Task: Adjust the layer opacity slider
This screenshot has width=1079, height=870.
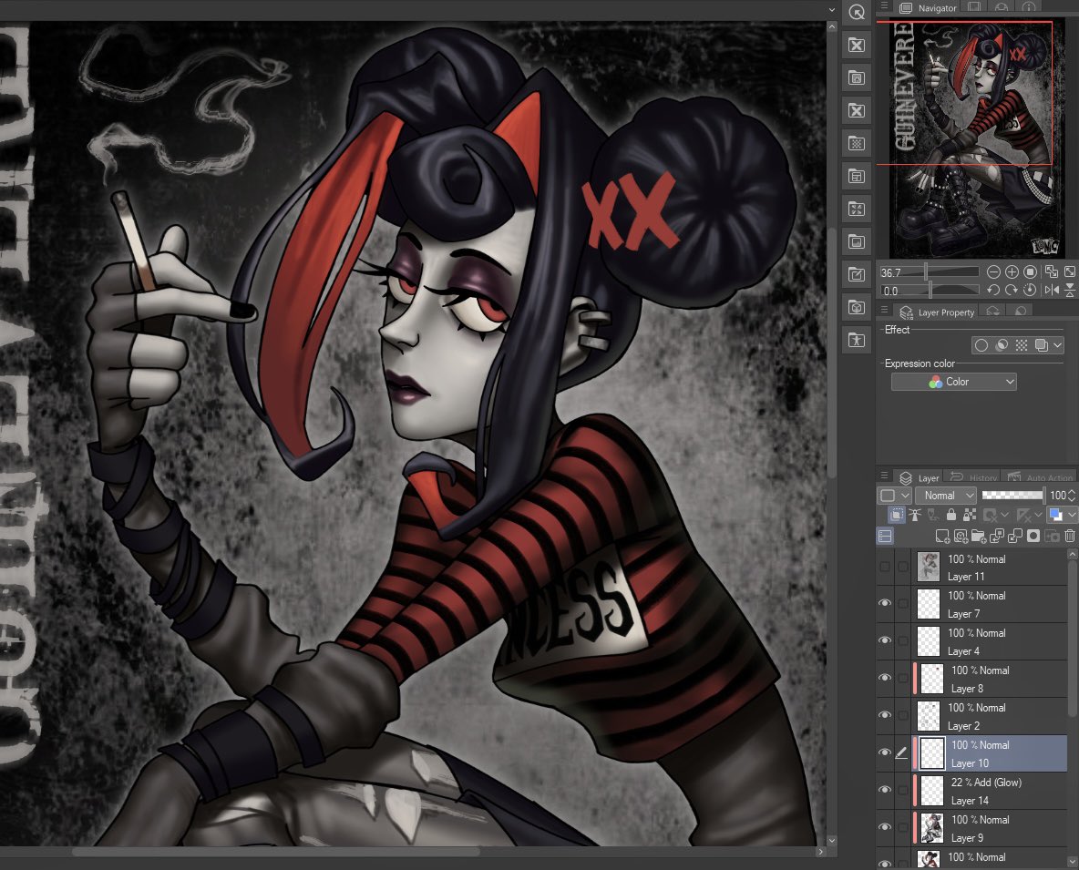Action: 1012,496
